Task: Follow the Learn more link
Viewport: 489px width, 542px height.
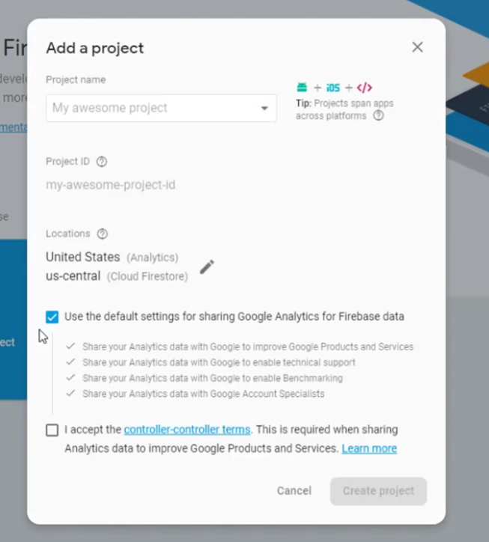Action: [369, 448]
